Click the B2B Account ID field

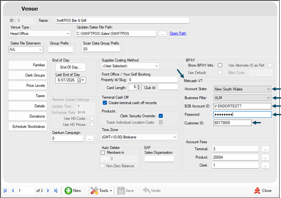[x=242, y=106]
